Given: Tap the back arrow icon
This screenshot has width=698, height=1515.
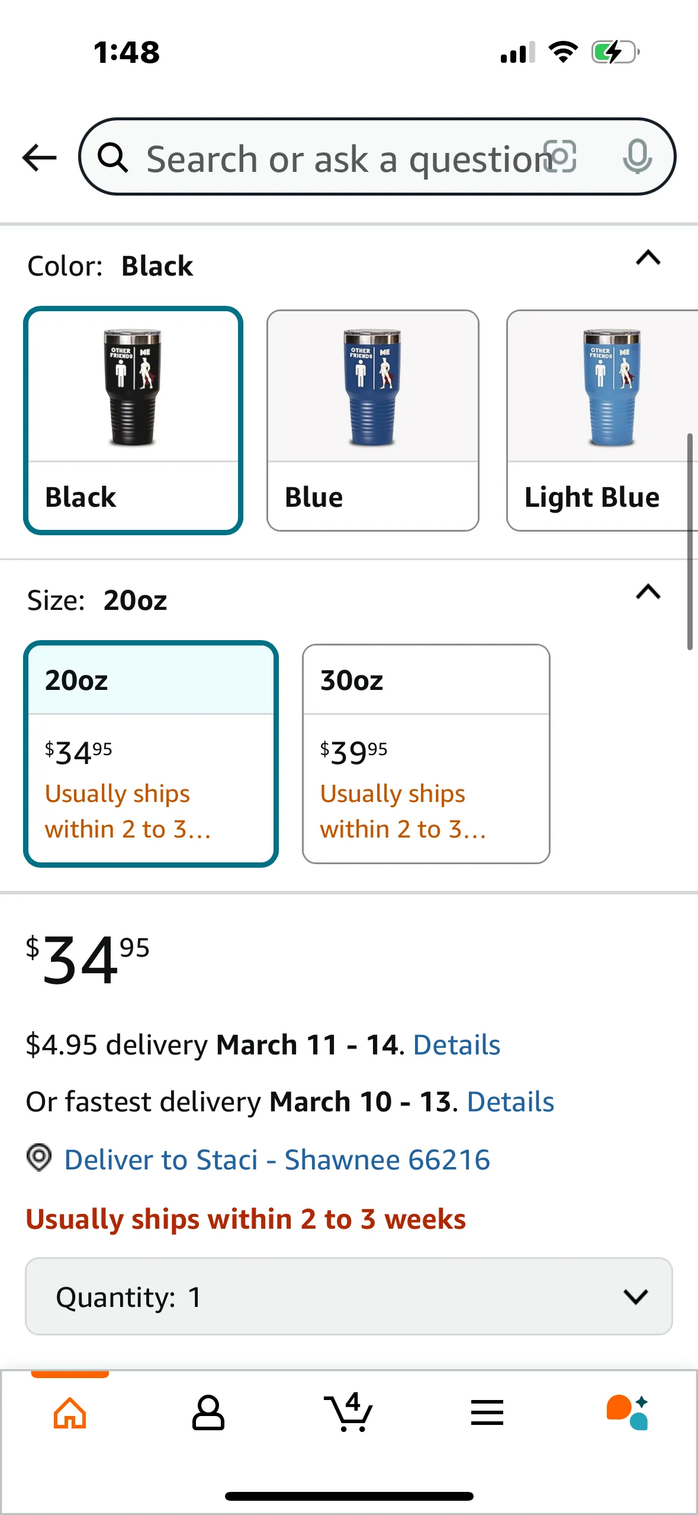Looking at the screenshot, I should click(x=39, y=158).
